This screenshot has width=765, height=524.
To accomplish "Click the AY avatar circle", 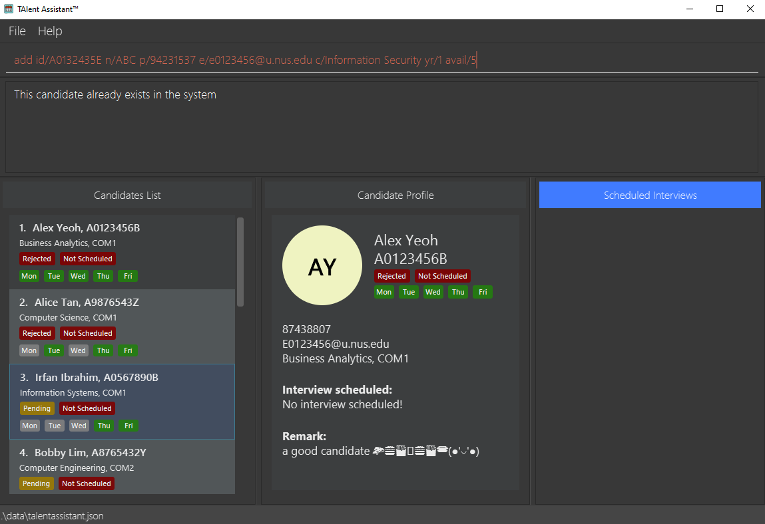I will point(322,265).
